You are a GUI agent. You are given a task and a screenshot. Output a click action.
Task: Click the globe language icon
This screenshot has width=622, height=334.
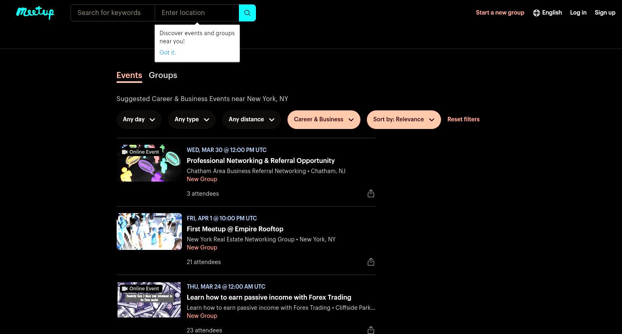coord(537,13)
